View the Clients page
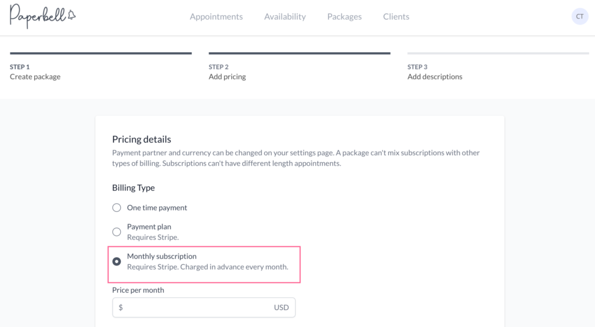 click(x=396, y=16)
